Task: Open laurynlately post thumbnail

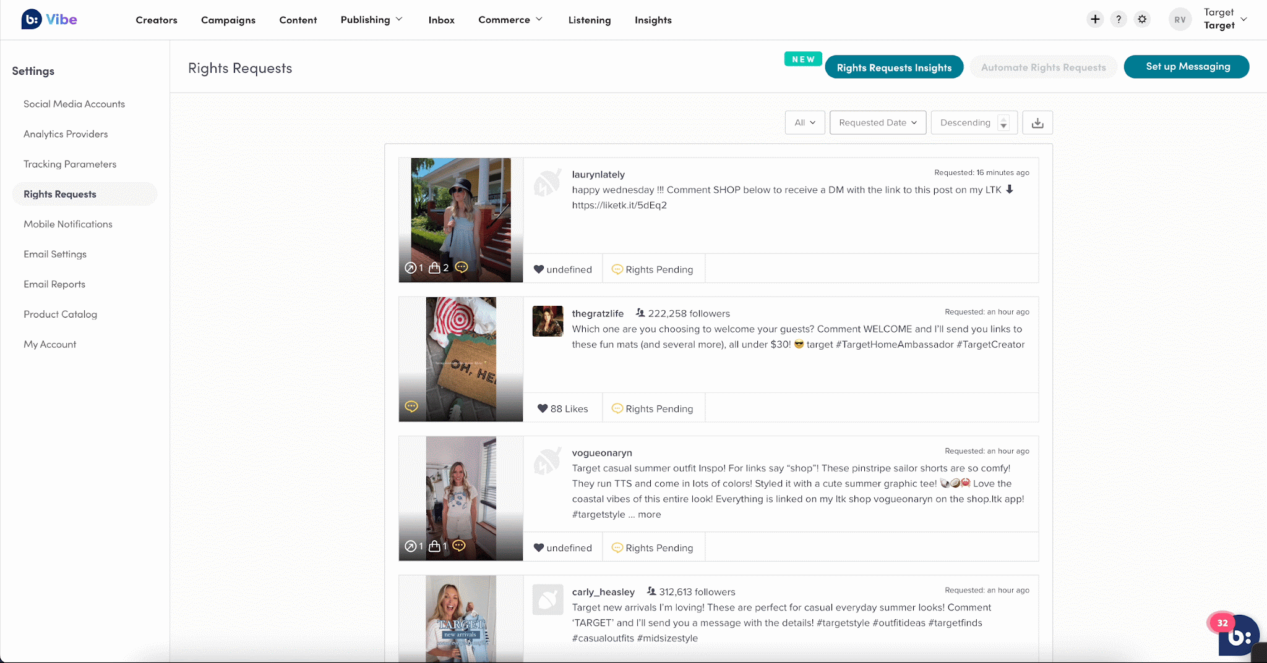Action: 461,220
